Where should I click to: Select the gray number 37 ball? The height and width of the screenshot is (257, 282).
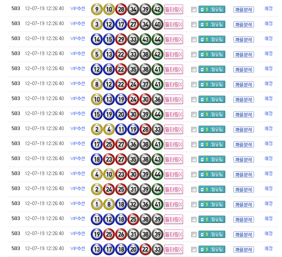145,84
